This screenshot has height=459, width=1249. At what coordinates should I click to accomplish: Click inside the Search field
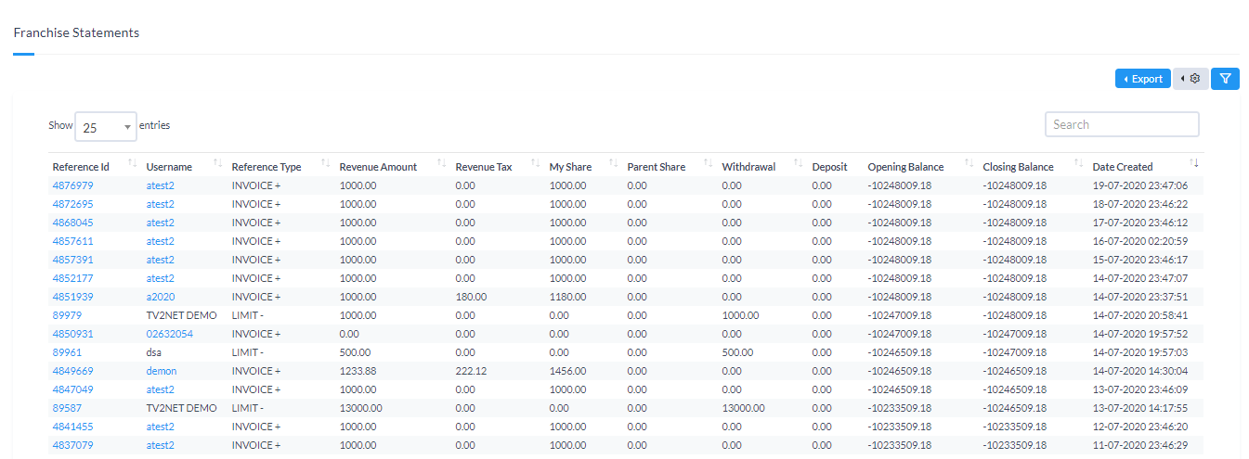1121,124
